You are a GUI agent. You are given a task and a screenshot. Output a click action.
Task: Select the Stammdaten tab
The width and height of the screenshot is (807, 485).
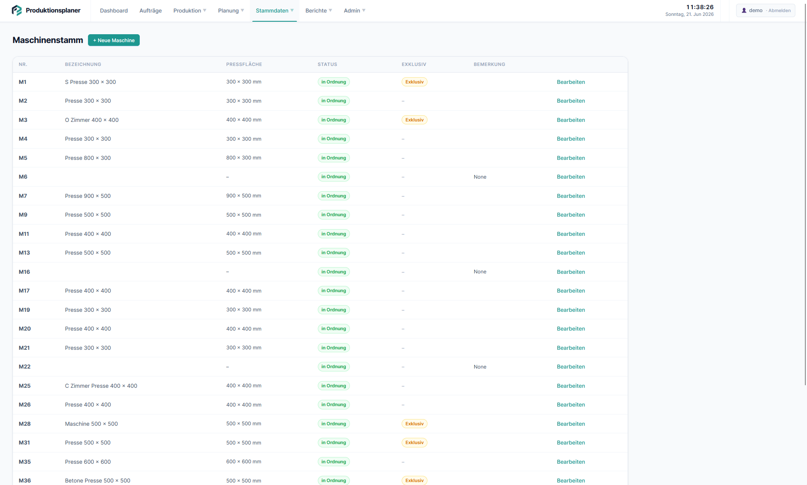pos(274,10)
